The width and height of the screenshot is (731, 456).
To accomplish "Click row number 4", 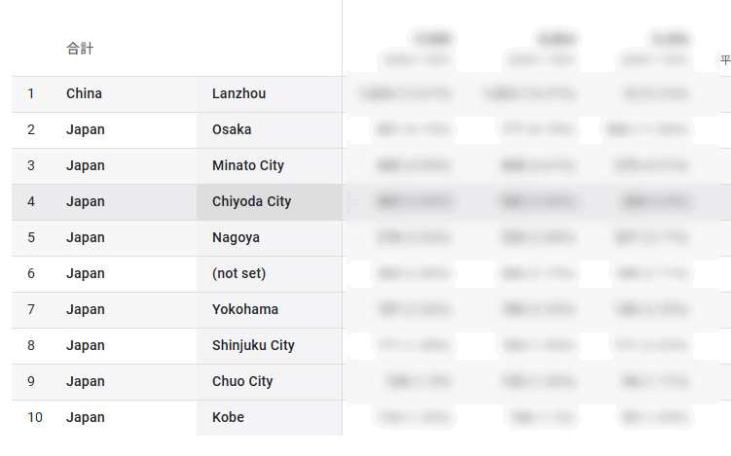I will [31, 202].
